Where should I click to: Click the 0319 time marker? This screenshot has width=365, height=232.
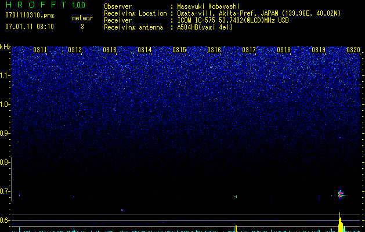319,50
